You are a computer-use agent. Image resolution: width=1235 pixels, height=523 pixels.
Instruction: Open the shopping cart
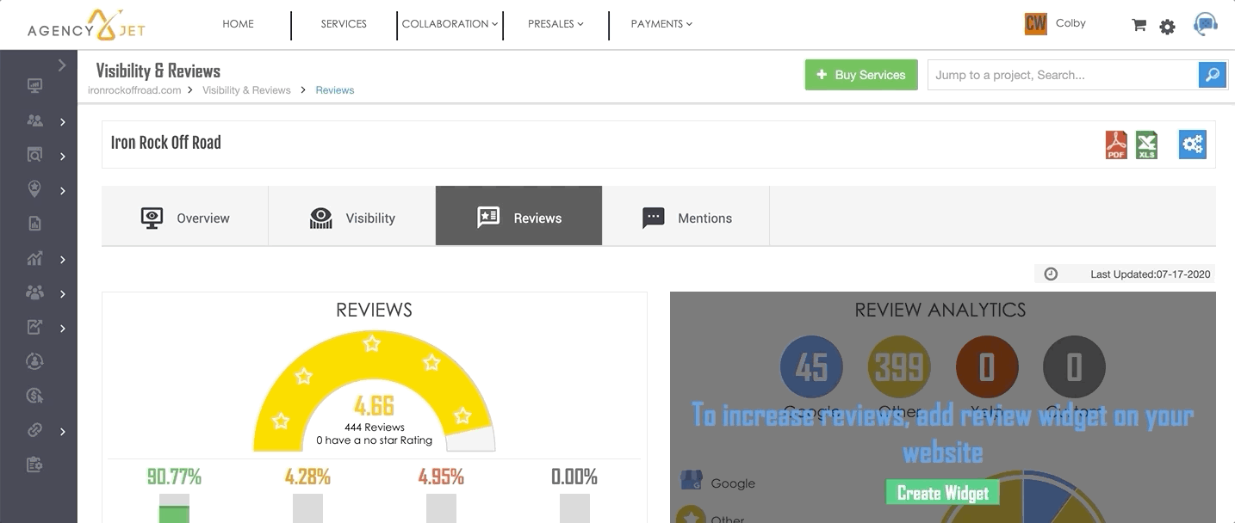click(x=1139, y=25)
